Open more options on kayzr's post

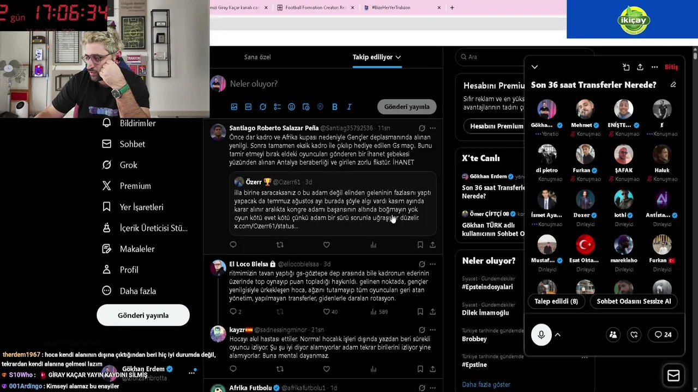click(x=432, y=330)
